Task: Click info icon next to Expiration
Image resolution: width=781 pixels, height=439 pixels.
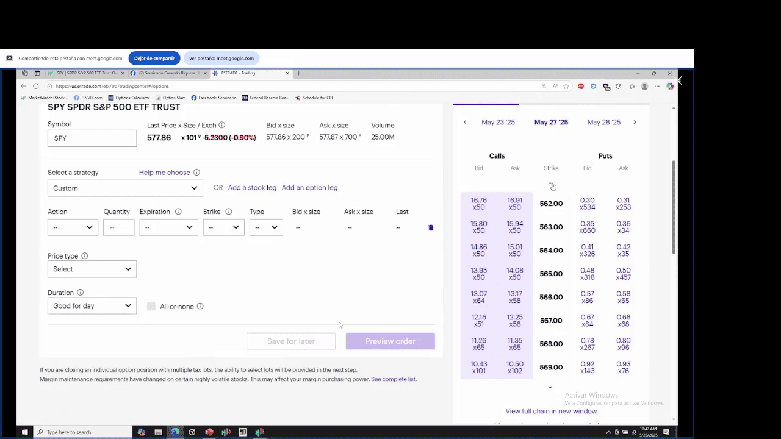Action: tap(178, 212)
